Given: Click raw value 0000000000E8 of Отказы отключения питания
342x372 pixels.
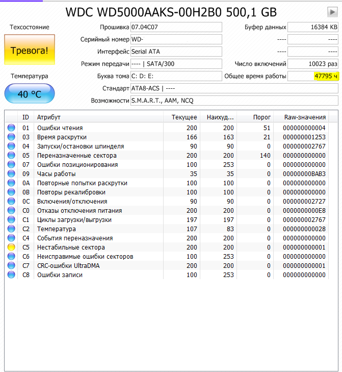Looking at the screenshot, I should [304, 211].
